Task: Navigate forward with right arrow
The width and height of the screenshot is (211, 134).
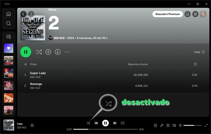Action: click(31, 14)
